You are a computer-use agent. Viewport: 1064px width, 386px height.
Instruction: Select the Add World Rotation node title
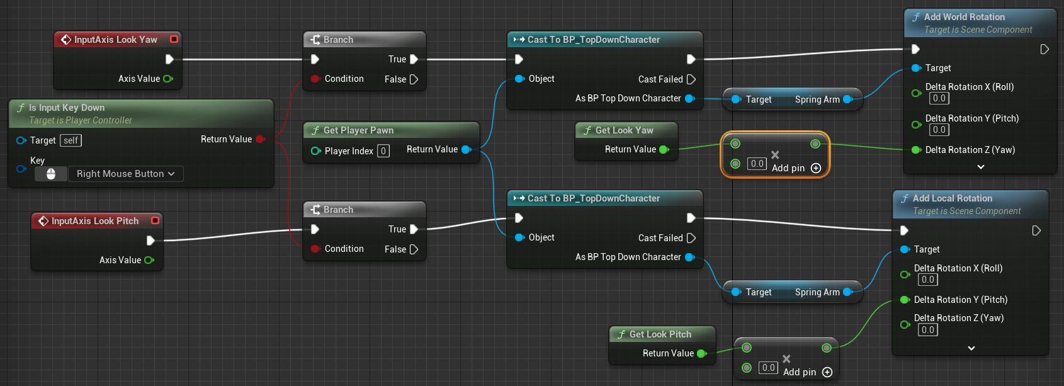[x=965, y=17]
